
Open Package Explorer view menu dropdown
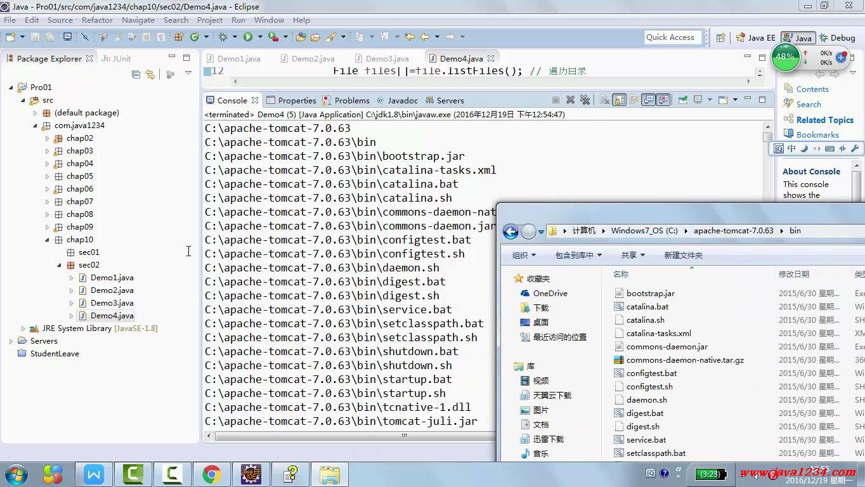tap(188, 74)
